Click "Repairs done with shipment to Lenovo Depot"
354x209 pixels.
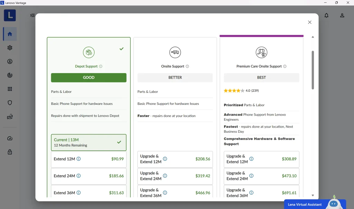85,116
